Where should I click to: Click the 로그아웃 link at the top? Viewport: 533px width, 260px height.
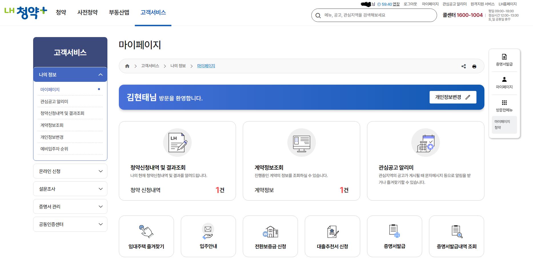pyautogui.click(x=410, y=4)
